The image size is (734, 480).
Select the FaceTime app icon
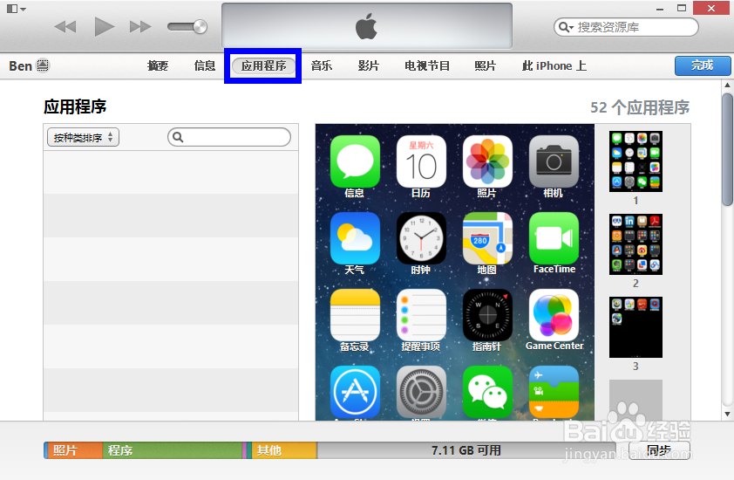tap(554, 238)
